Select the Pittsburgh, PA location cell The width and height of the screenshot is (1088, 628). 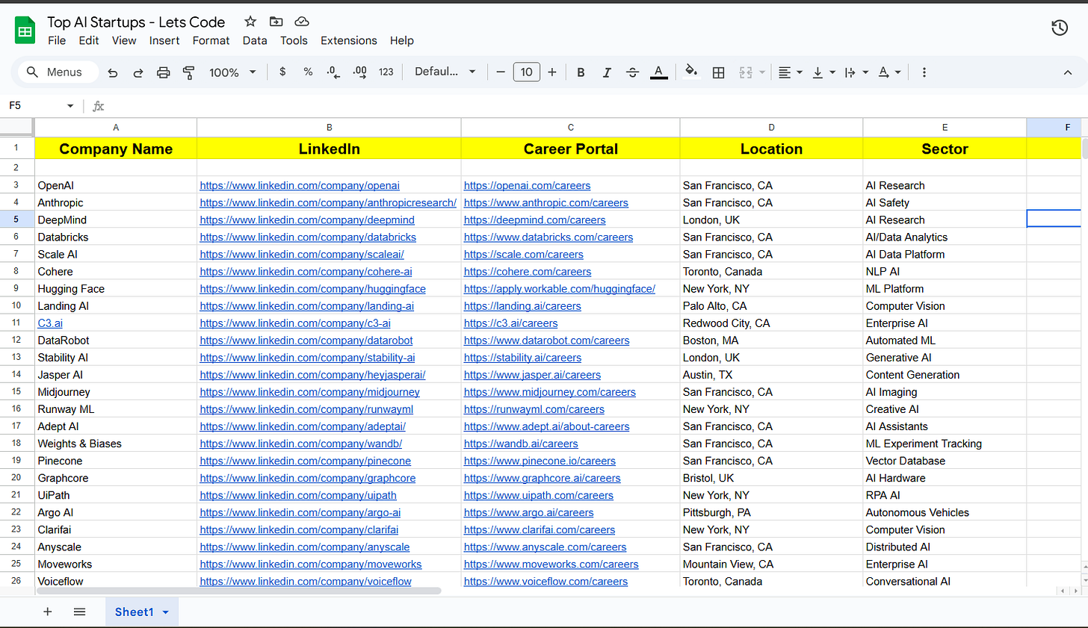(x=771, y=512)
